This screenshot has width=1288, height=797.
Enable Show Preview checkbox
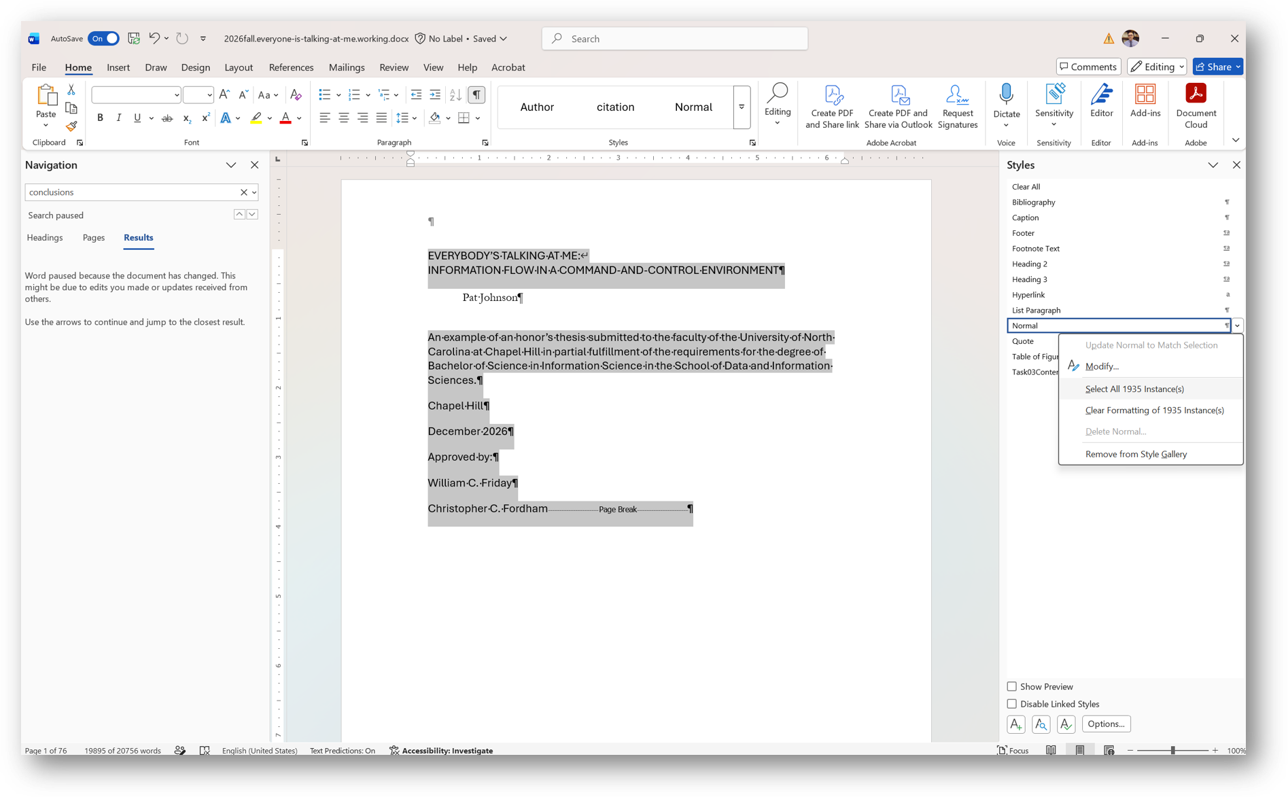pos(1011,687)
